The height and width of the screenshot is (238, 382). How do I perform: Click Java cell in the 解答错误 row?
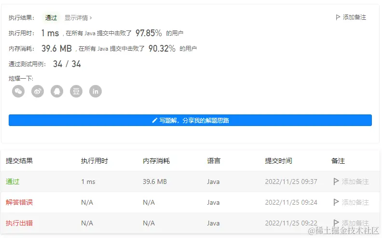[213, 202]
